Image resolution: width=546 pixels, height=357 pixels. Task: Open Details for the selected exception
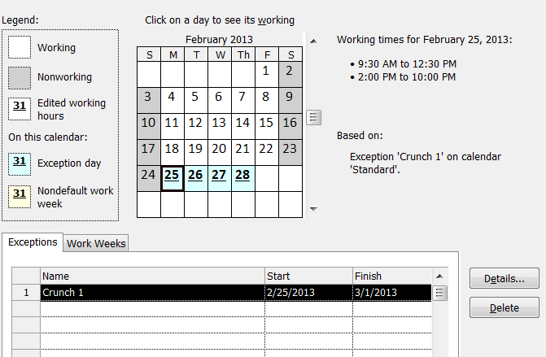coord(505,279)
